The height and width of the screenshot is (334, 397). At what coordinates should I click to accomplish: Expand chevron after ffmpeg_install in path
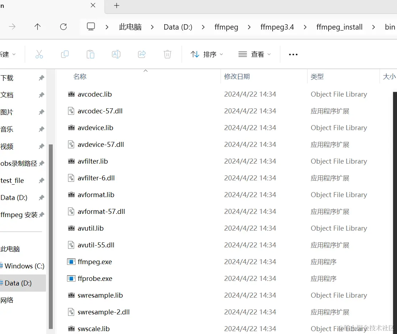coord(373,27)
